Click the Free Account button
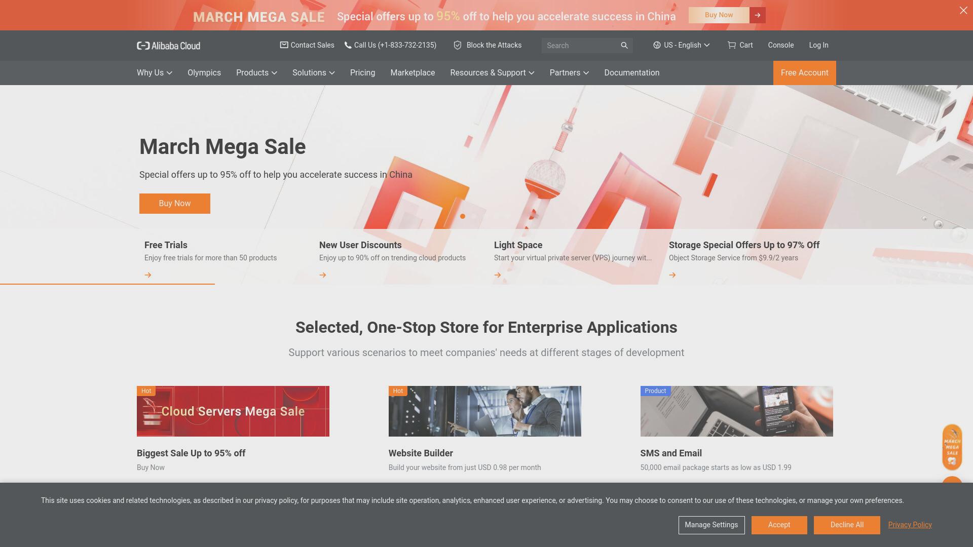This screenshot has height=547, width=973. (804, 73)
